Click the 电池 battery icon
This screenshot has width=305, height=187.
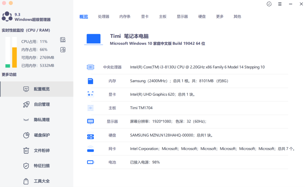tap(91, 162)
